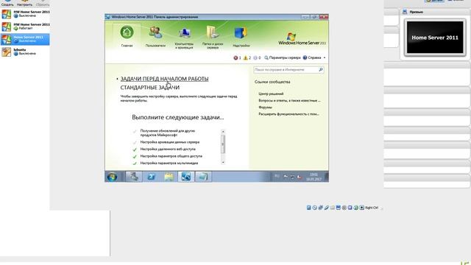Open task Настройка удаленного веб-доступа
The width and height of the screenshot is (471, 265).
[168, 149]
